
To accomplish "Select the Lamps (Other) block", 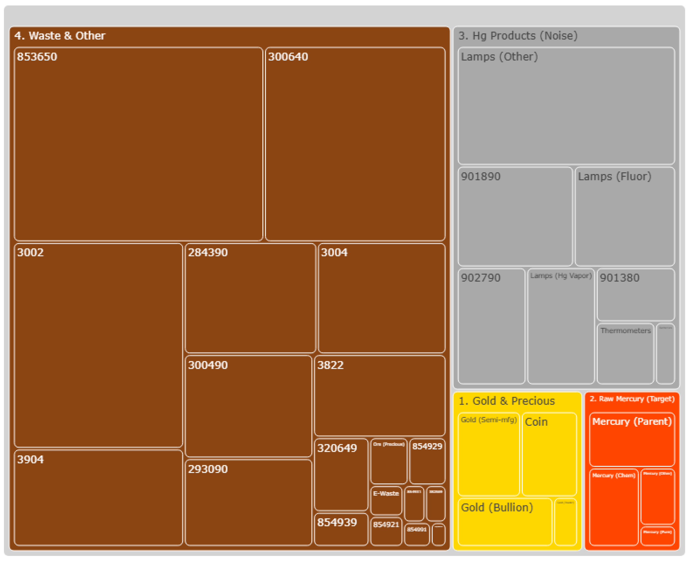I will (566, 106).
